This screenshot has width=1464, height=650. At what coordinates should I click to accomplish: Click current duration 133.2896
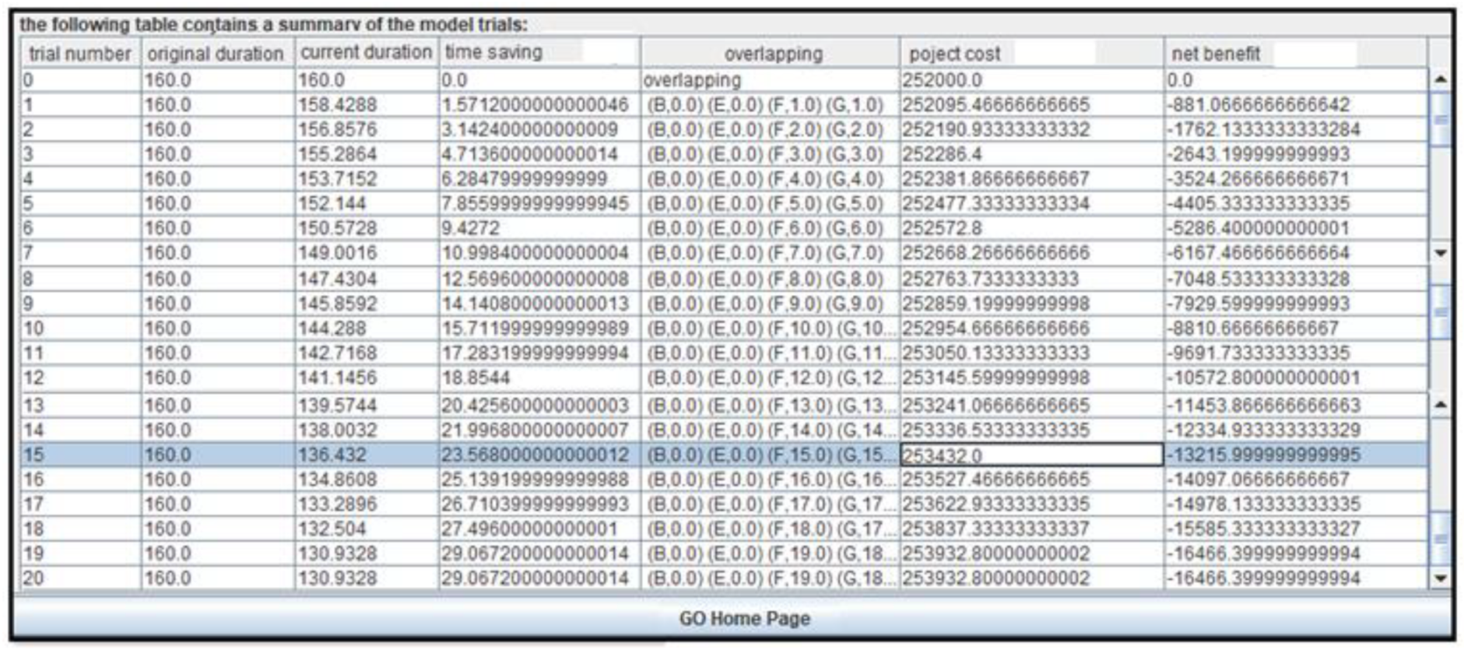(x=366, y=504)
